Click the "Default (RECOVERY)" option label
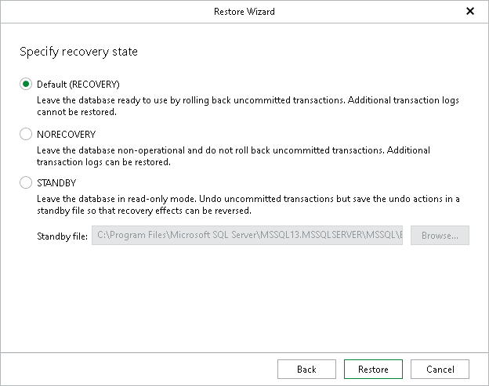The width and height of the screenshot is (489, 386). point(78,85)
